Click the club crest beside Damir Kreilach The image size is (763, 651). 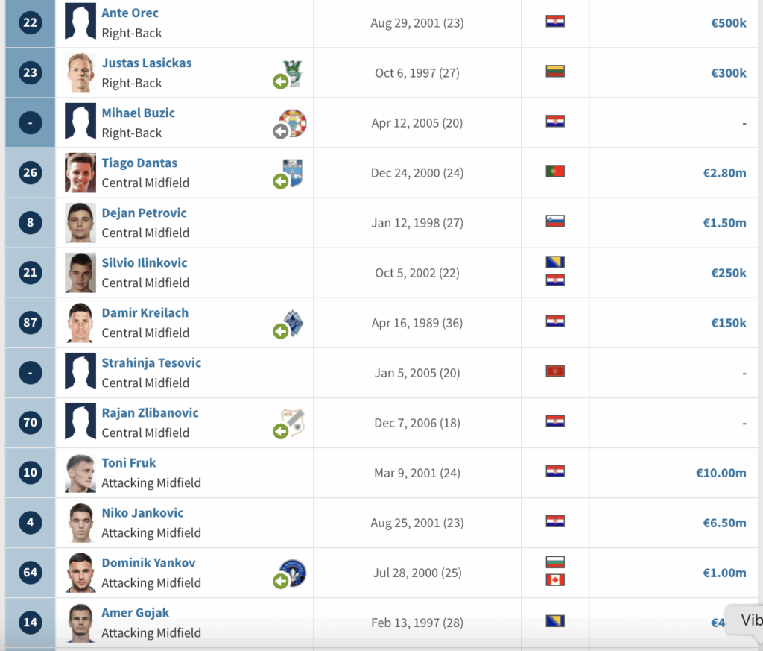tap(294, 323)
